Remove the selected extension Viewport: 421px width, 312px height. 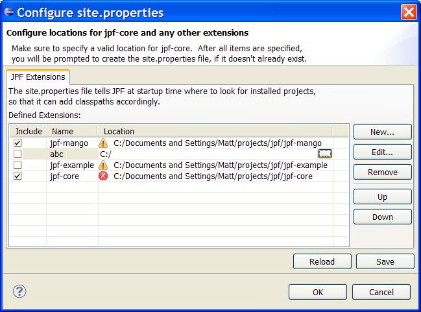point(382,172)
